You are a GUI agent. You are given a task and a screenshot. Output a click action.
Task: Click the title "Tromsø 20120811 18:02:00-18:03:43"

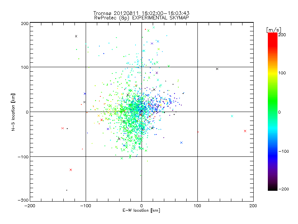pyautogui.click(x=141, y=13)
